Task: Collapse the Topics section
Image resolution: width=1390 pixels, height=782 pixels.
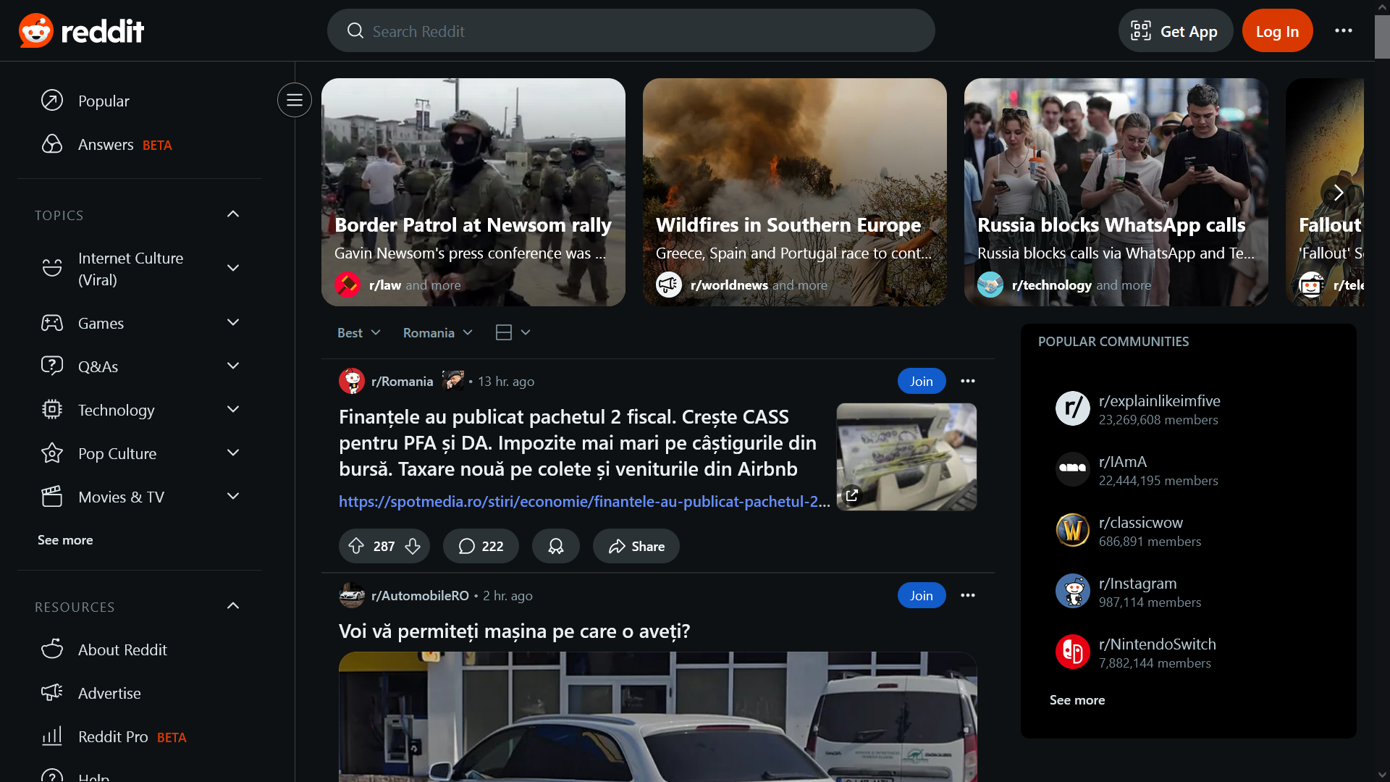Action: 233,214
